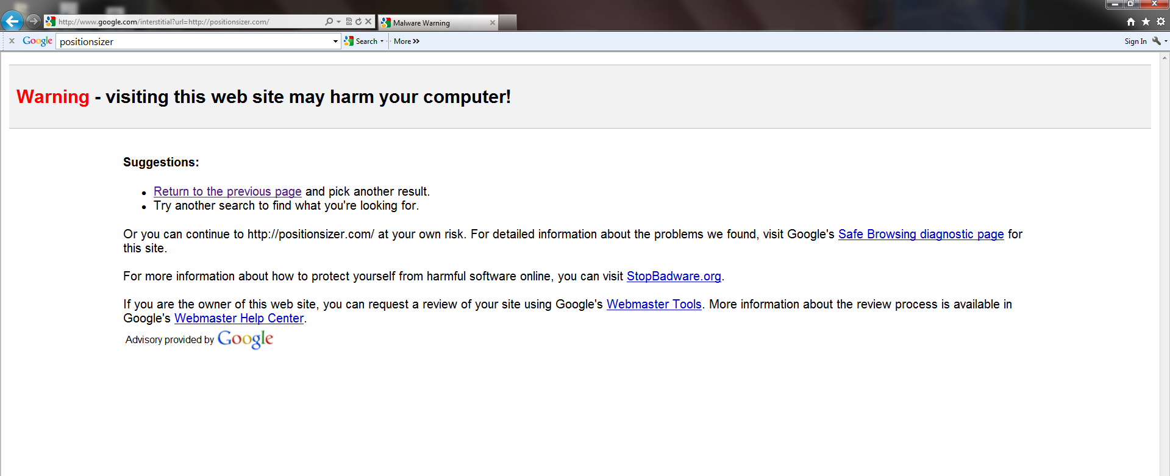Expand the More toolbar chevron

click(407, 41)
